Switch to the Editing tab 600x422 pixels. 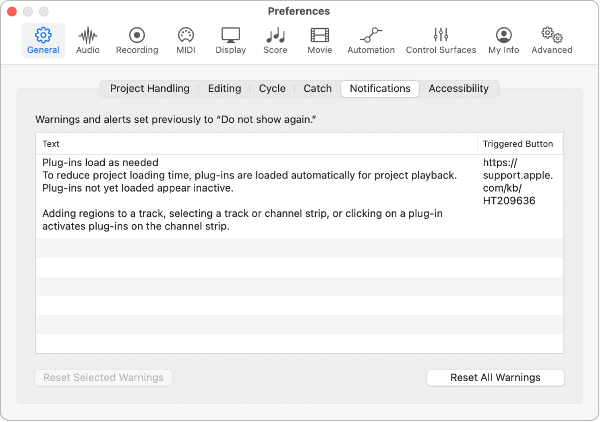coord(224,88)
